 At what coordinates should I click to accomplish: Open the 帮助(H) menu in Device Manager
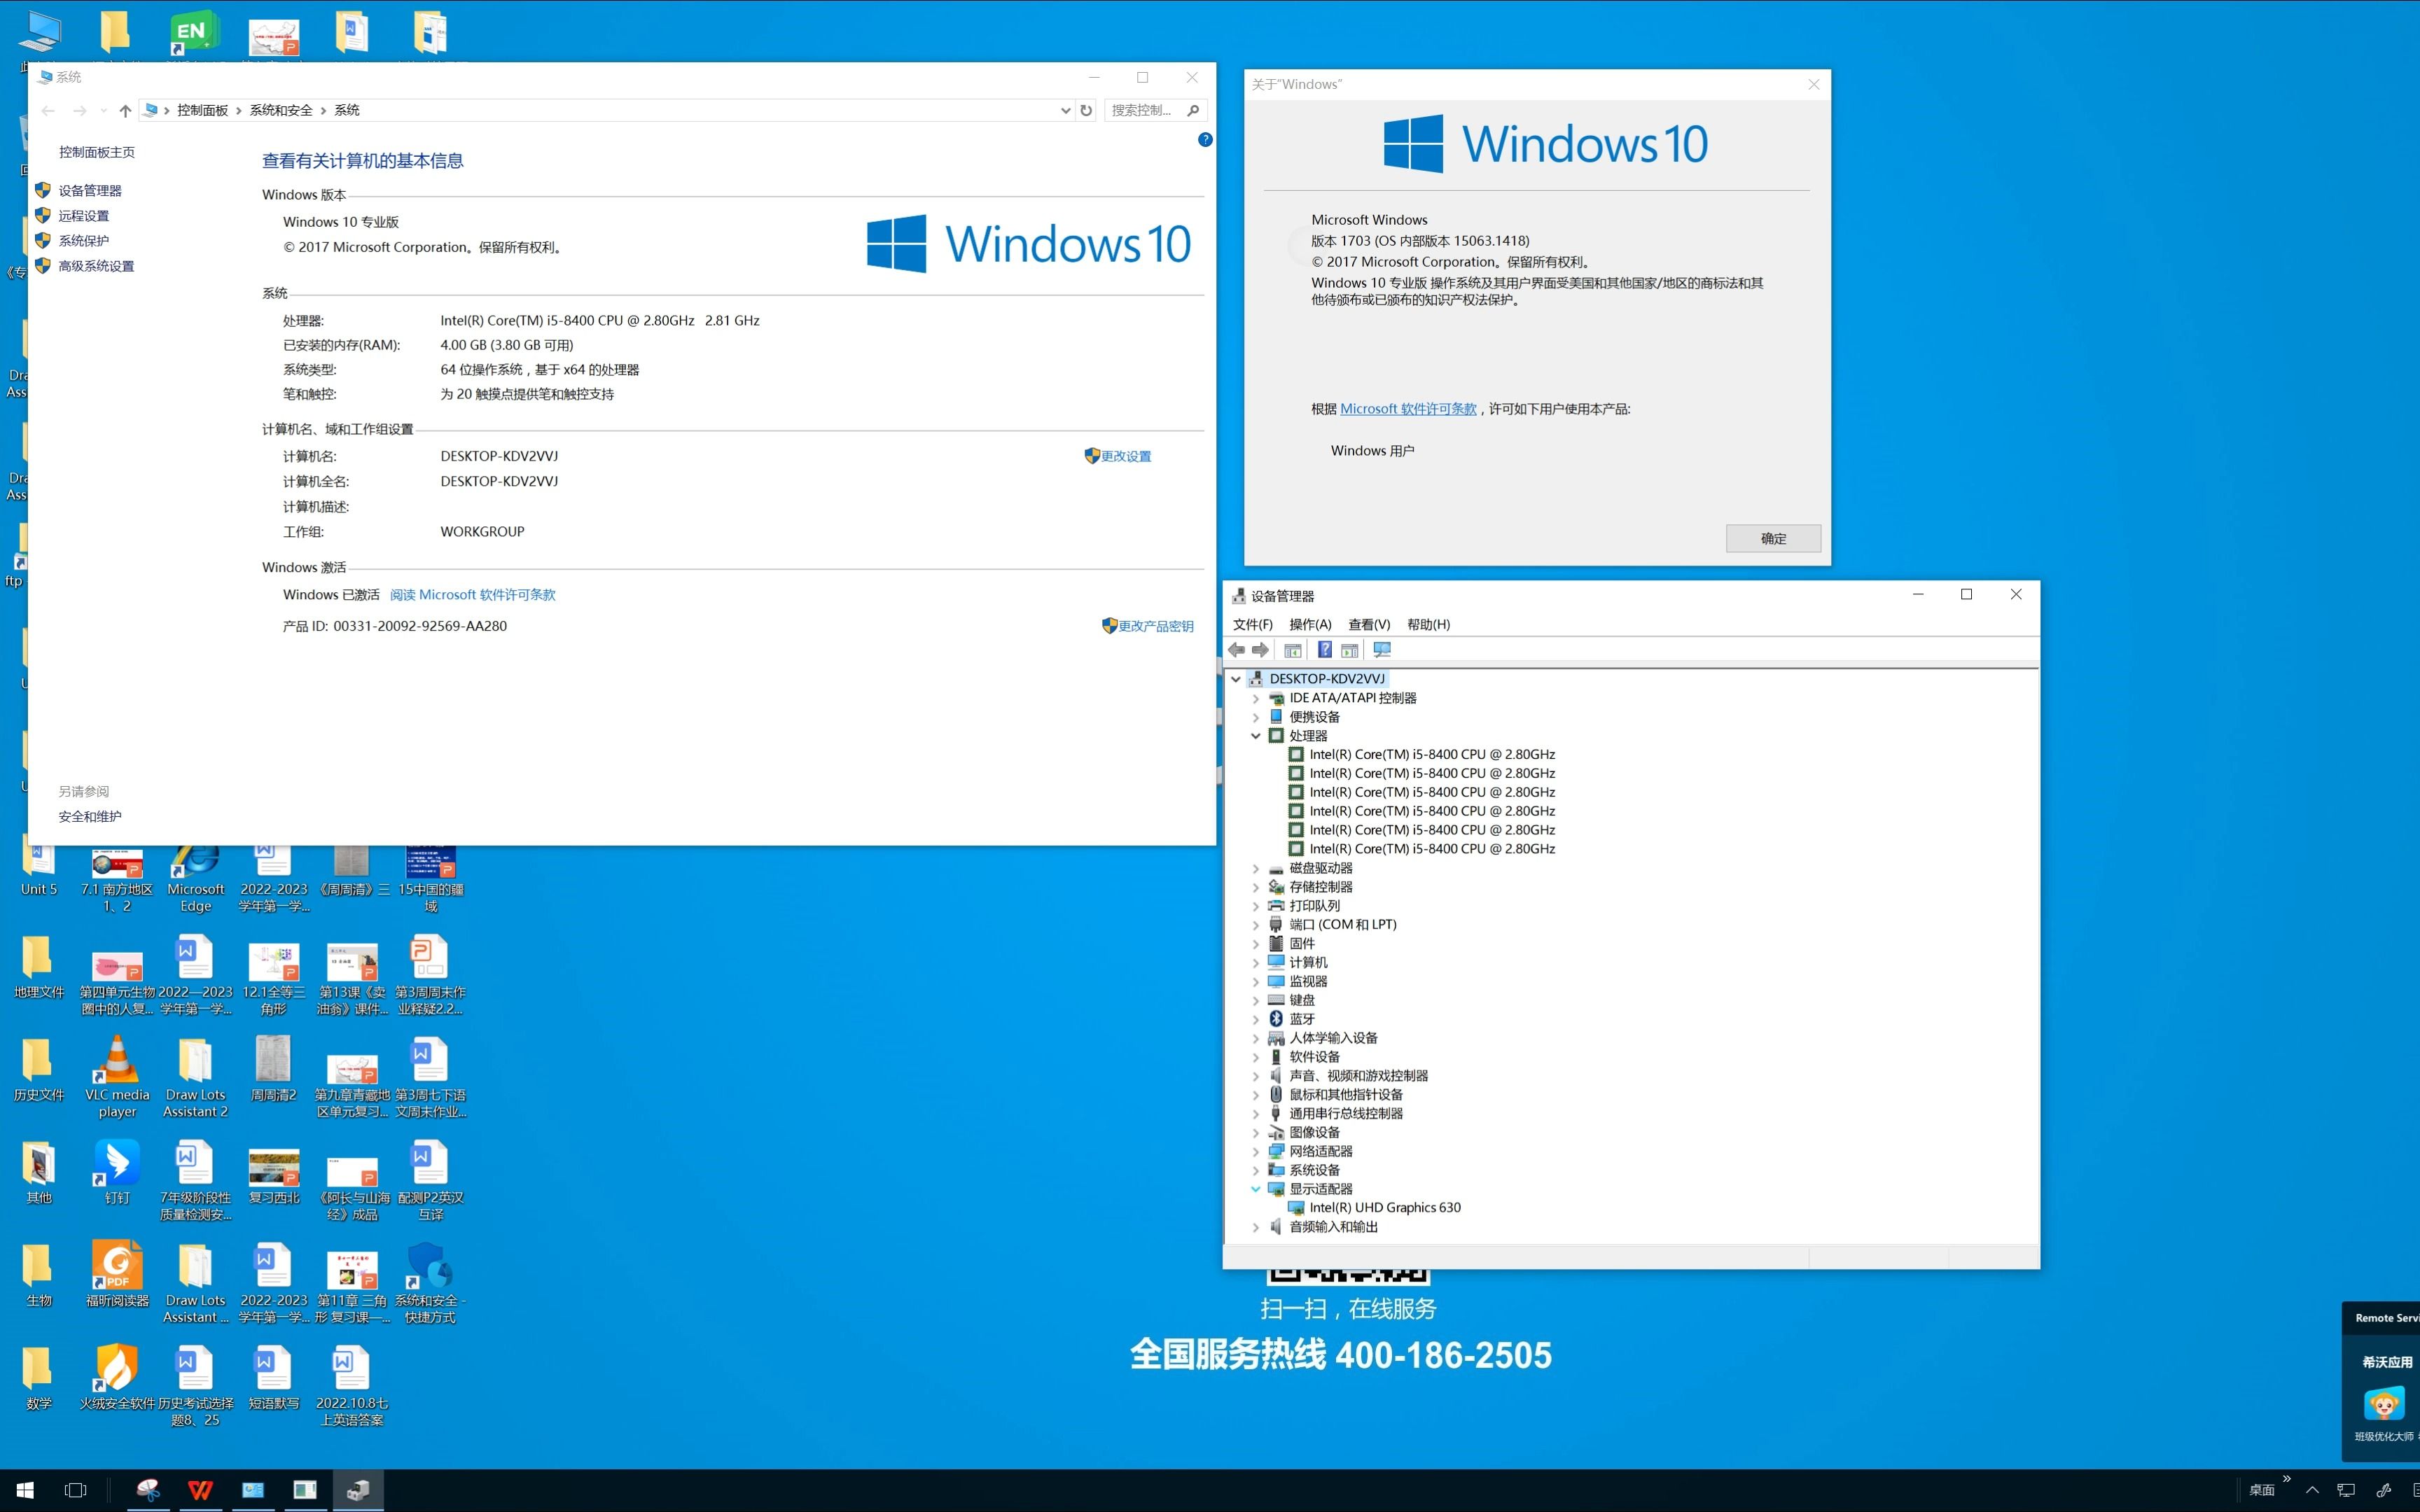click(1428, 624)
